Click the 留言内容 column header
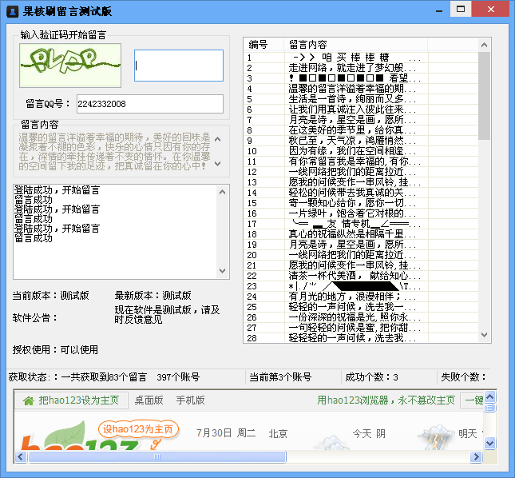Screen dimensions: 515x478 point(356,45)
